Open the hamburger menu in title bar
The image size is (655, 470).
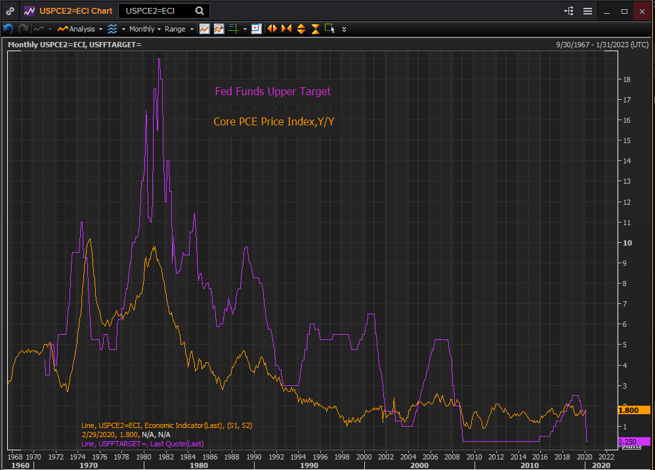[x=587, y=11]
